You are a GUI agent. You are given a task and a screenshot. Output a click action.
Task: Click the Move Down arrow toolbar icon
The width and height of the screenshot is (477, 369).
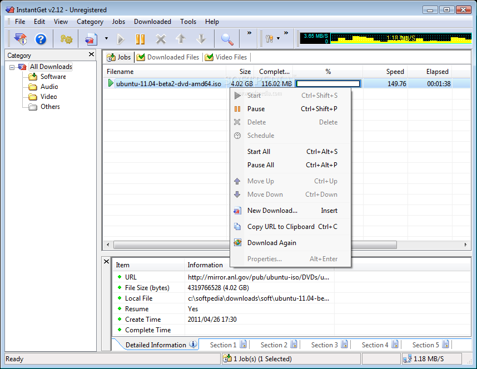201,39
